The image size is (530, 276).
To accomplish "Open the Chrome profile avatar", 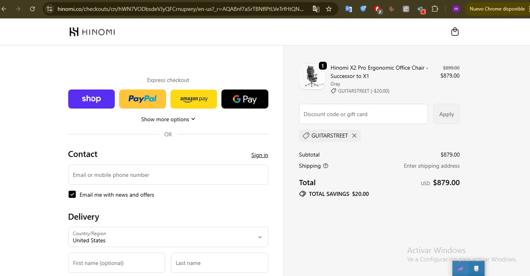I will coord(456,9).
